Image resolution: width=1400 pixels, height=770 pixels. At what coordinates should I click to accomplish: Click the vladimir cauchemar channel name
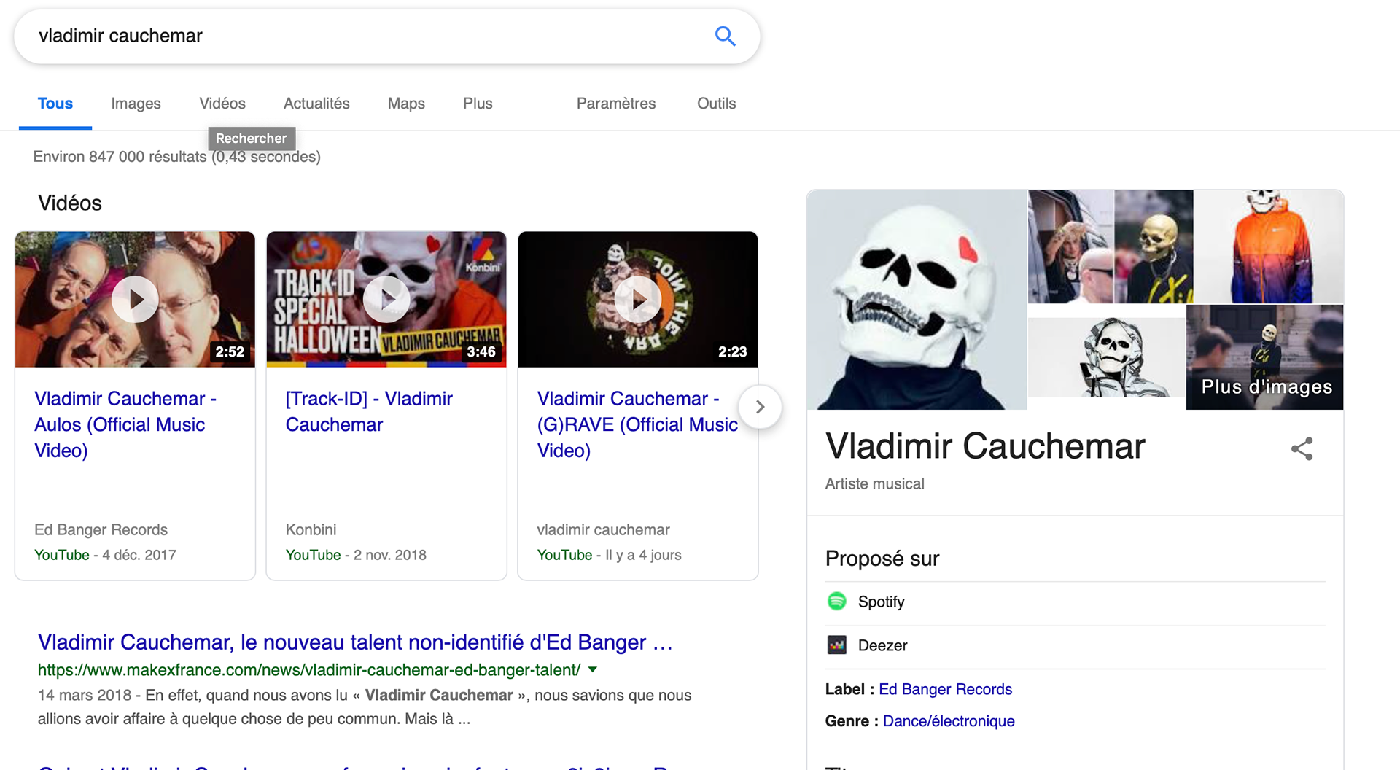click(x=603, y=530)
